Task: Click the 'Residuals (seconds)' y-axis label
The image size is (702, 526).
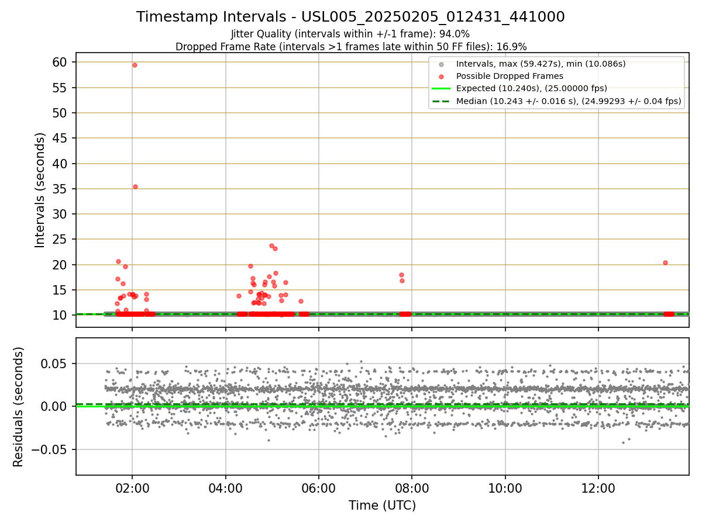Action: point(18,407)
